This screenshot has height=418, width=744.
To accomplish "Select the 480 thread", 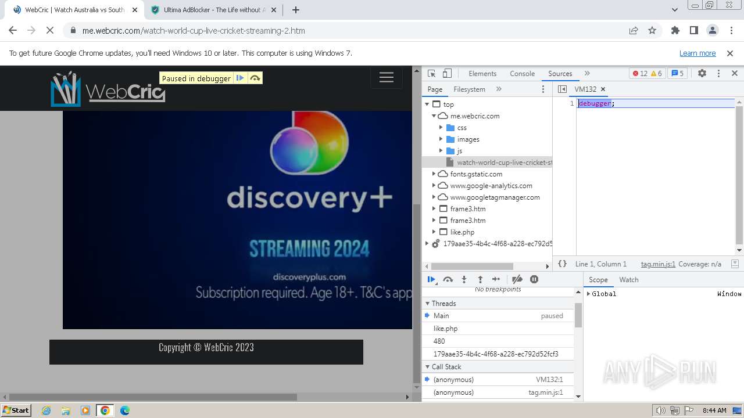I will pyautogui.click(x=498, y=341).
